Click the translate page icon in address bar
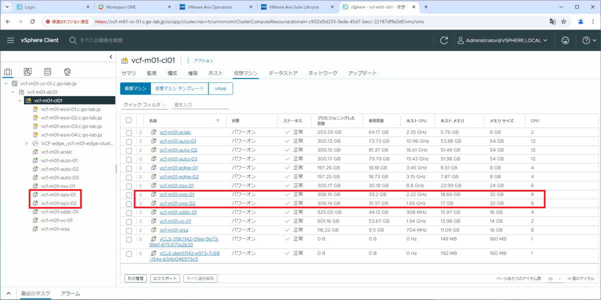The width and height of the screenshot is (601, 300). click(552, 22)
